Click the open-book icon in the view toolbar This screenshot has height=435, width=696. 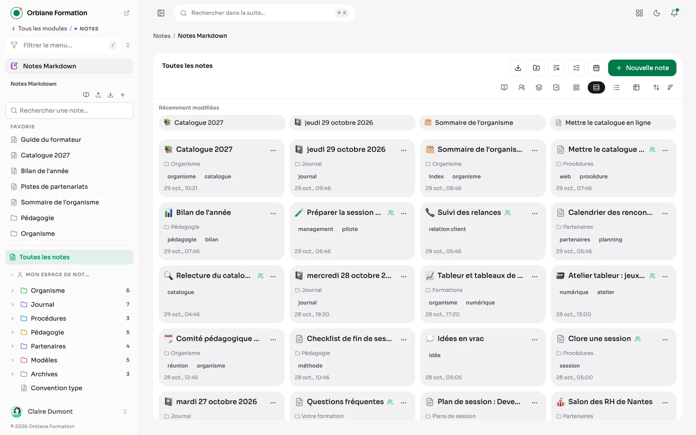click(x=504, y=87)
